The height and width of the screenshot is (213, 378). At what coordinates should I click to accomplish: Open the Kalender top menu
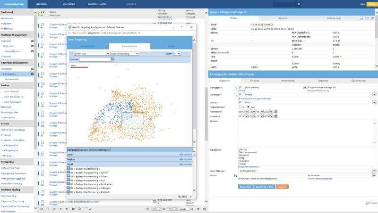[69, 4]
